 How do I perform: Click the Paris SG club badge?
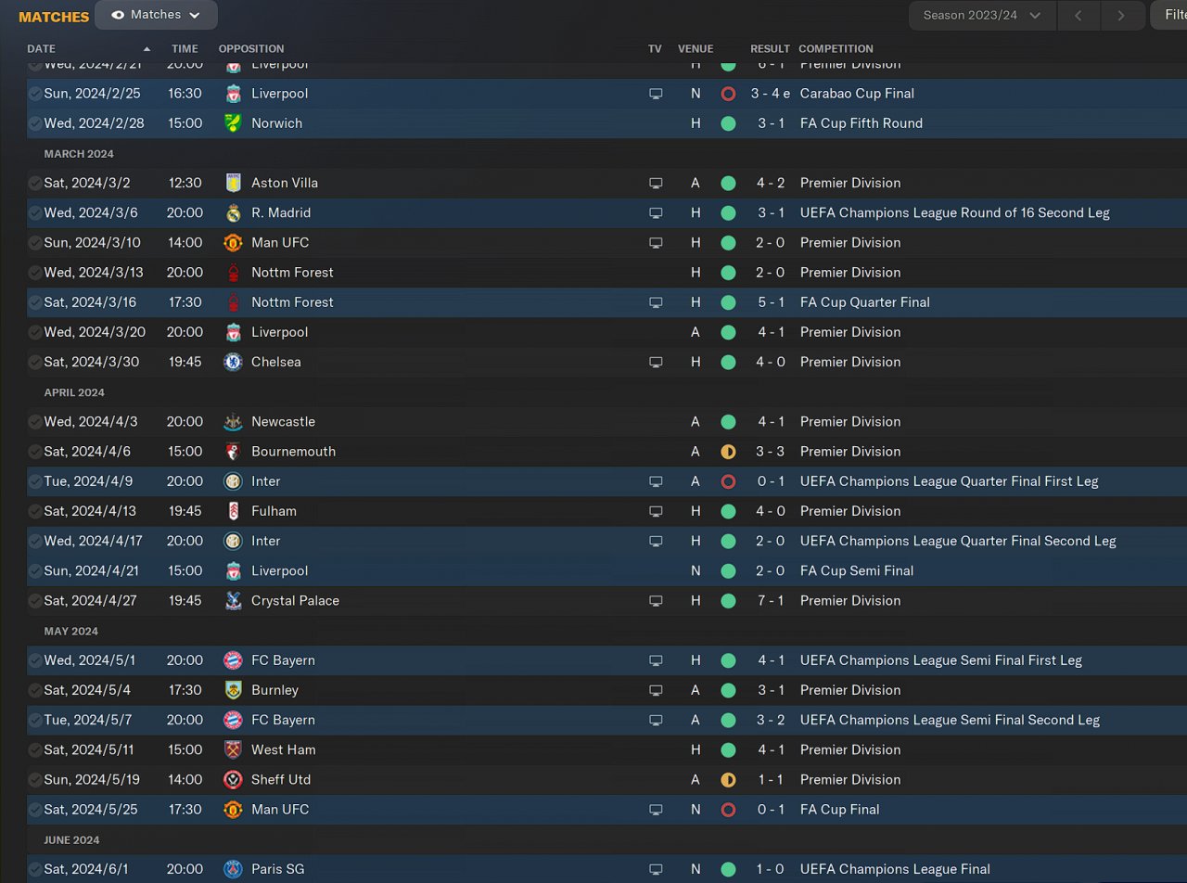[233, 870]
